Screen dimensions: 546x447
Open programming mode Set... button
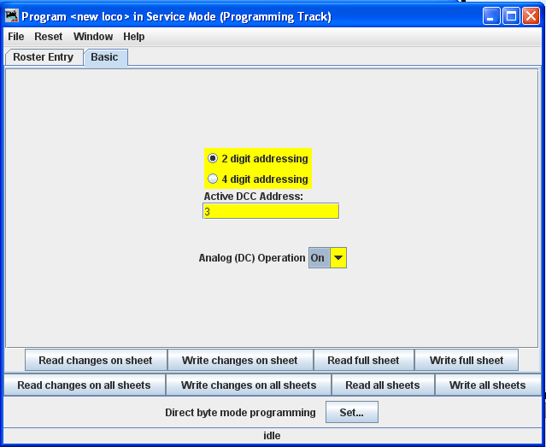(351, 413)
